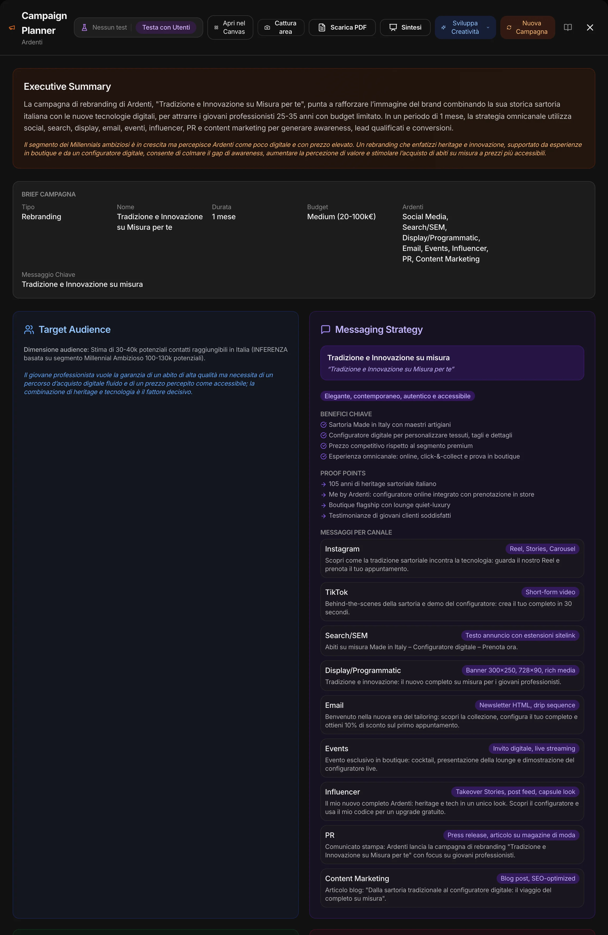
Task: Click the Invito digitale, live streaming tag
Action: coord(534,748)
